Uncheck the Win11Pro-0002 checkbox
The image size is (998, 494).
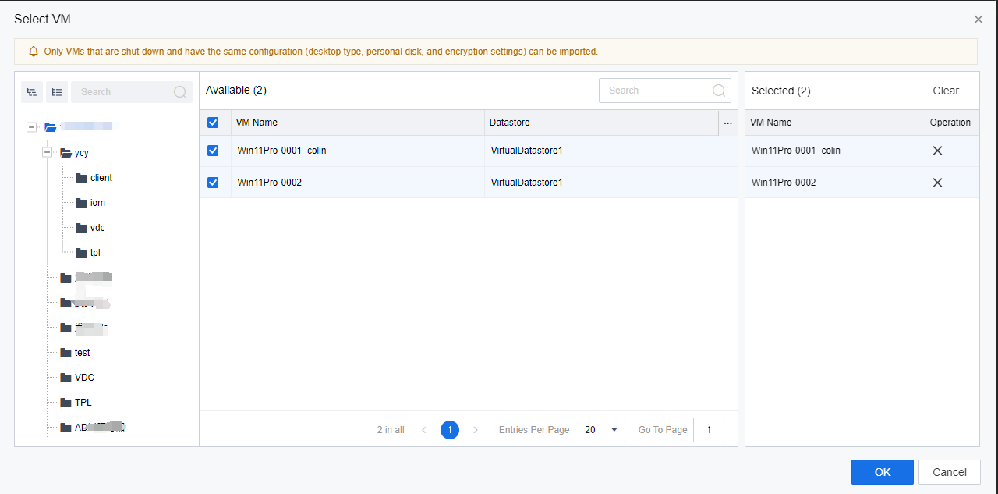(213, 183)
